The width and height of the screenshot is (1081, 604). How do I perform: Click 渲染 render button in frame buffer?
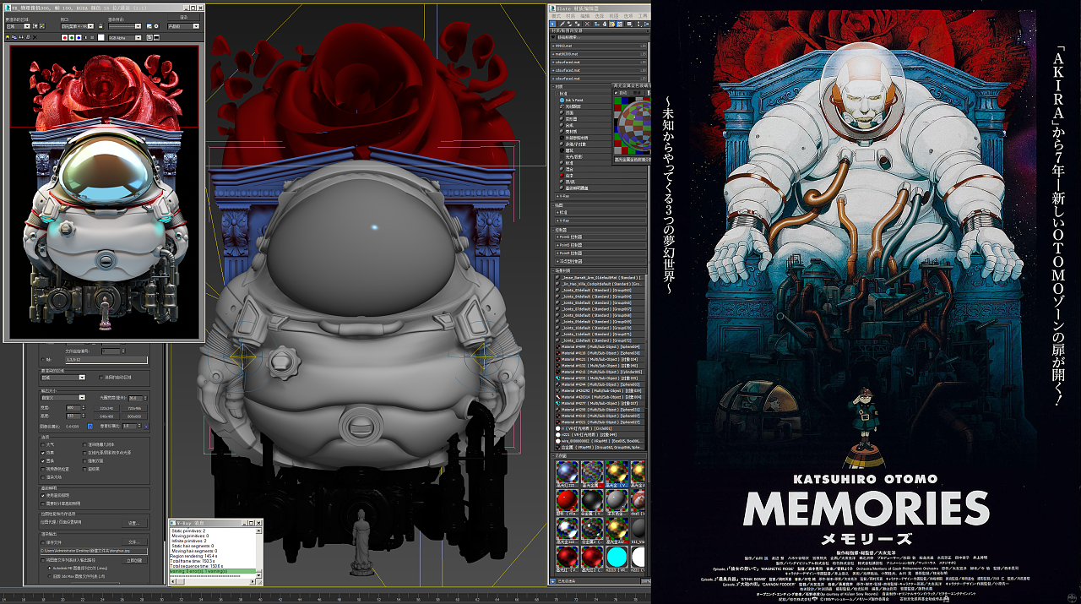click(184, 17)
